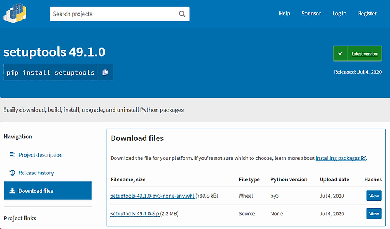Download setuptools-49.1.0-py3-none-any.whl file
The height and width of the screenshot is (229, 390).
pos(152,196)
